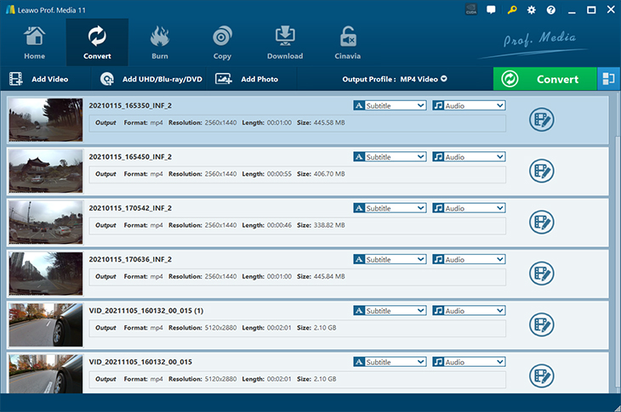Select thumbnail of VID_20211105_160132_00_015 (1)

tap(46, 325)
